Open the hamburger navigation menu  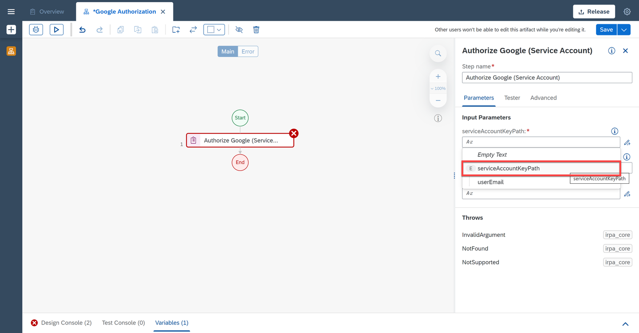point(11,12)
